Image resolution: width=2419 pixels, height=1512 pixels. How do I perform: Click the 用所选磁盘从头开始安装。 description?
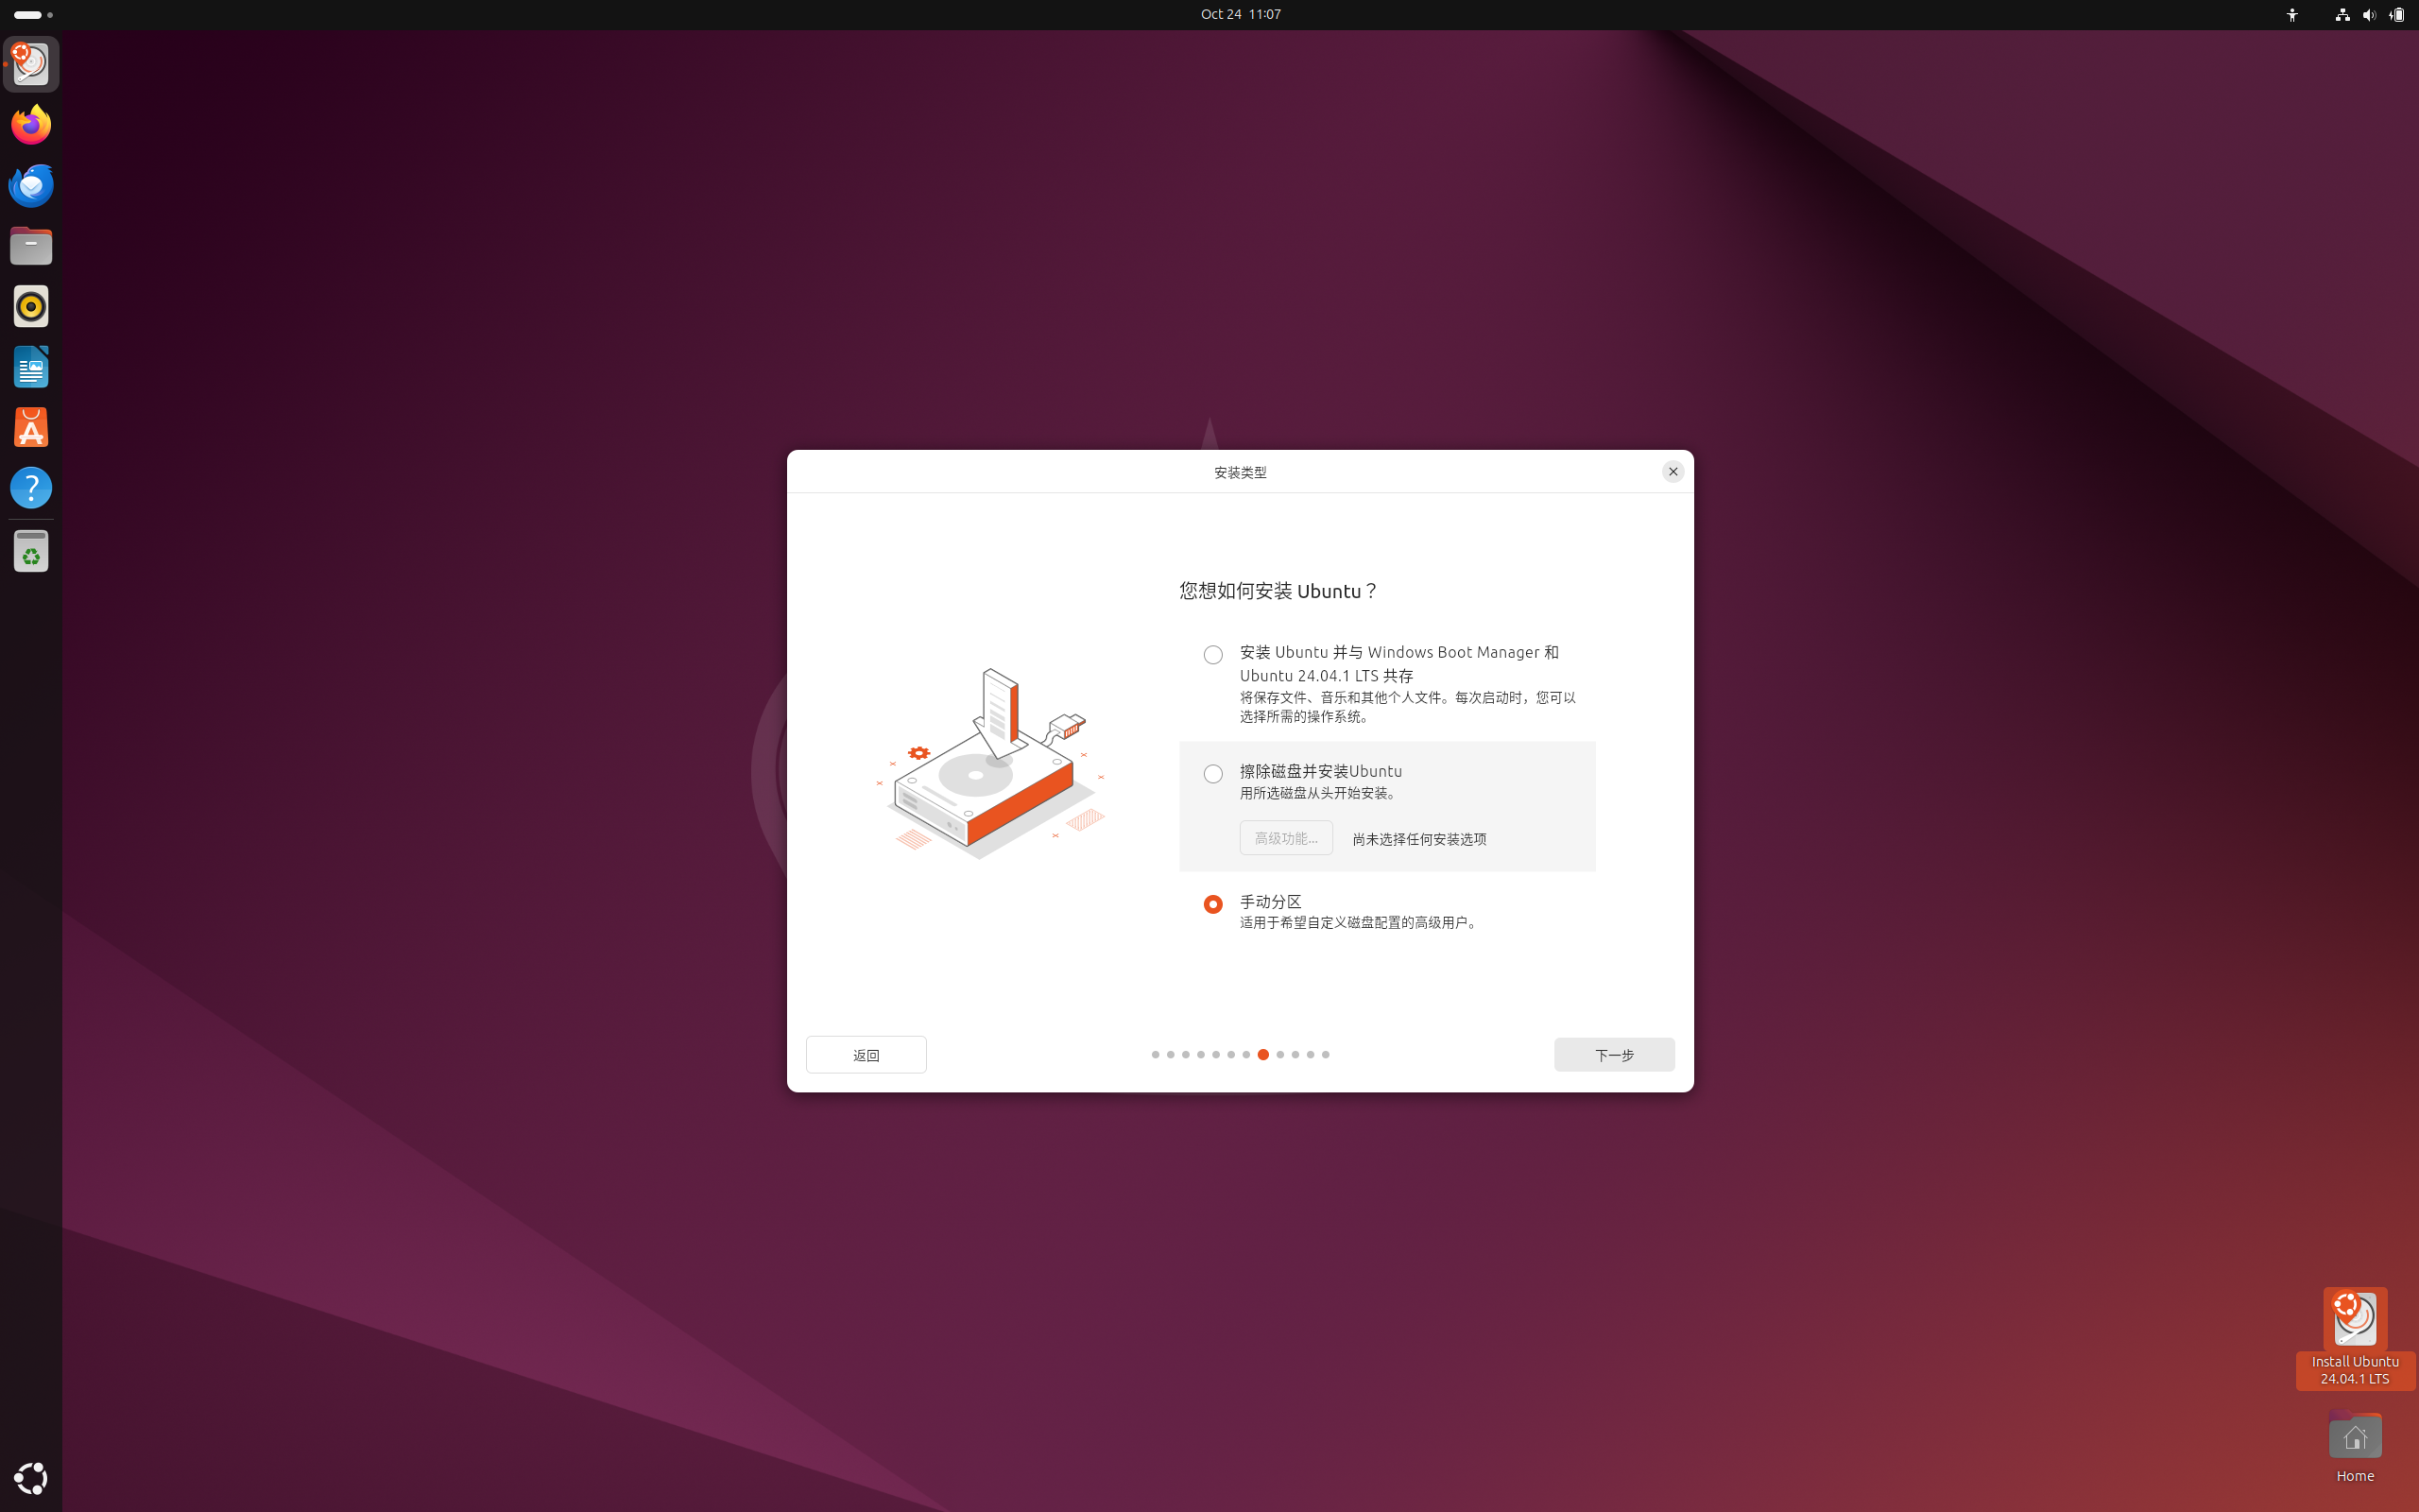pyautogui.click(x=1319, y=793)
